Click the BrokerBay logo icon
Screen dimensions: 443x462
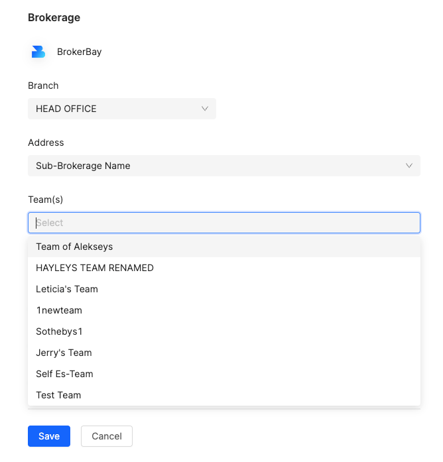pyautogui.click(x=38, y=52)
